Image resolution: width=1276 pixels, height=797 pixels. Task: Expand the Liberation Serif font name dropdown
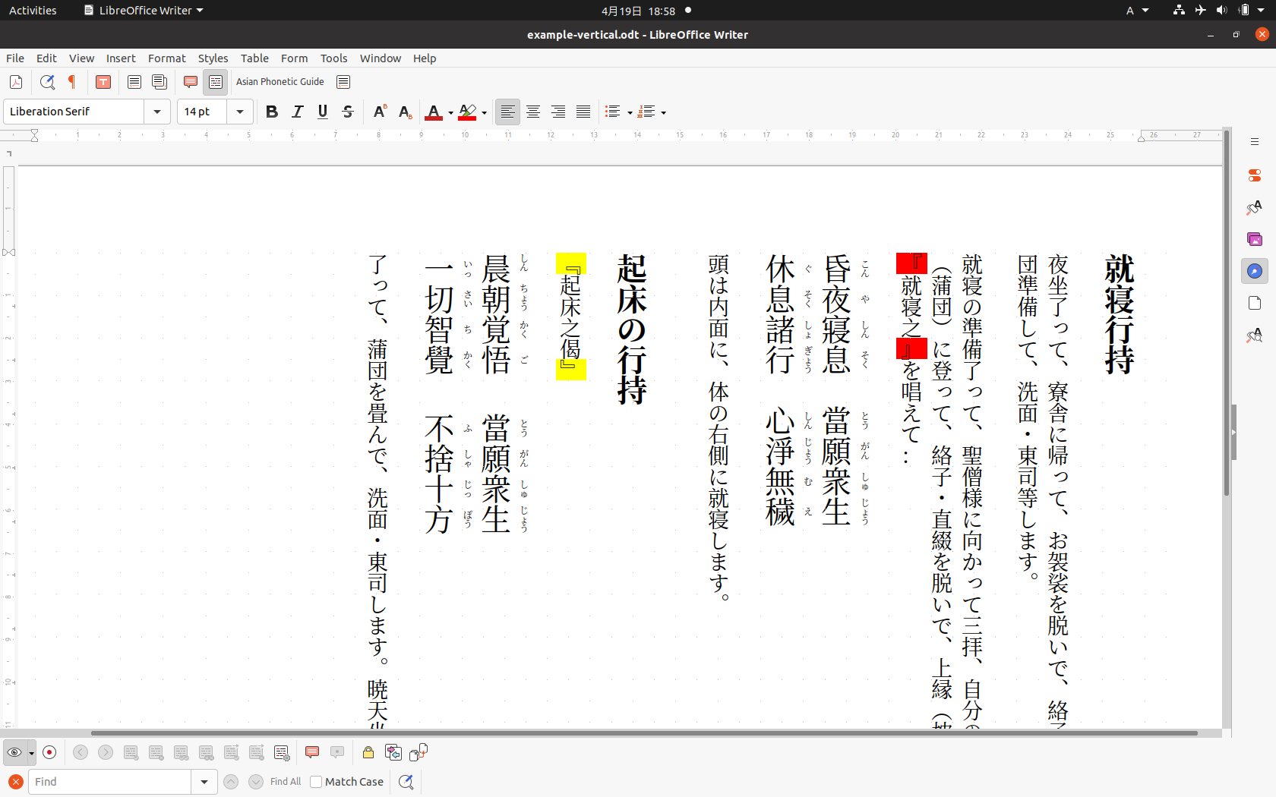pos(157,112)
